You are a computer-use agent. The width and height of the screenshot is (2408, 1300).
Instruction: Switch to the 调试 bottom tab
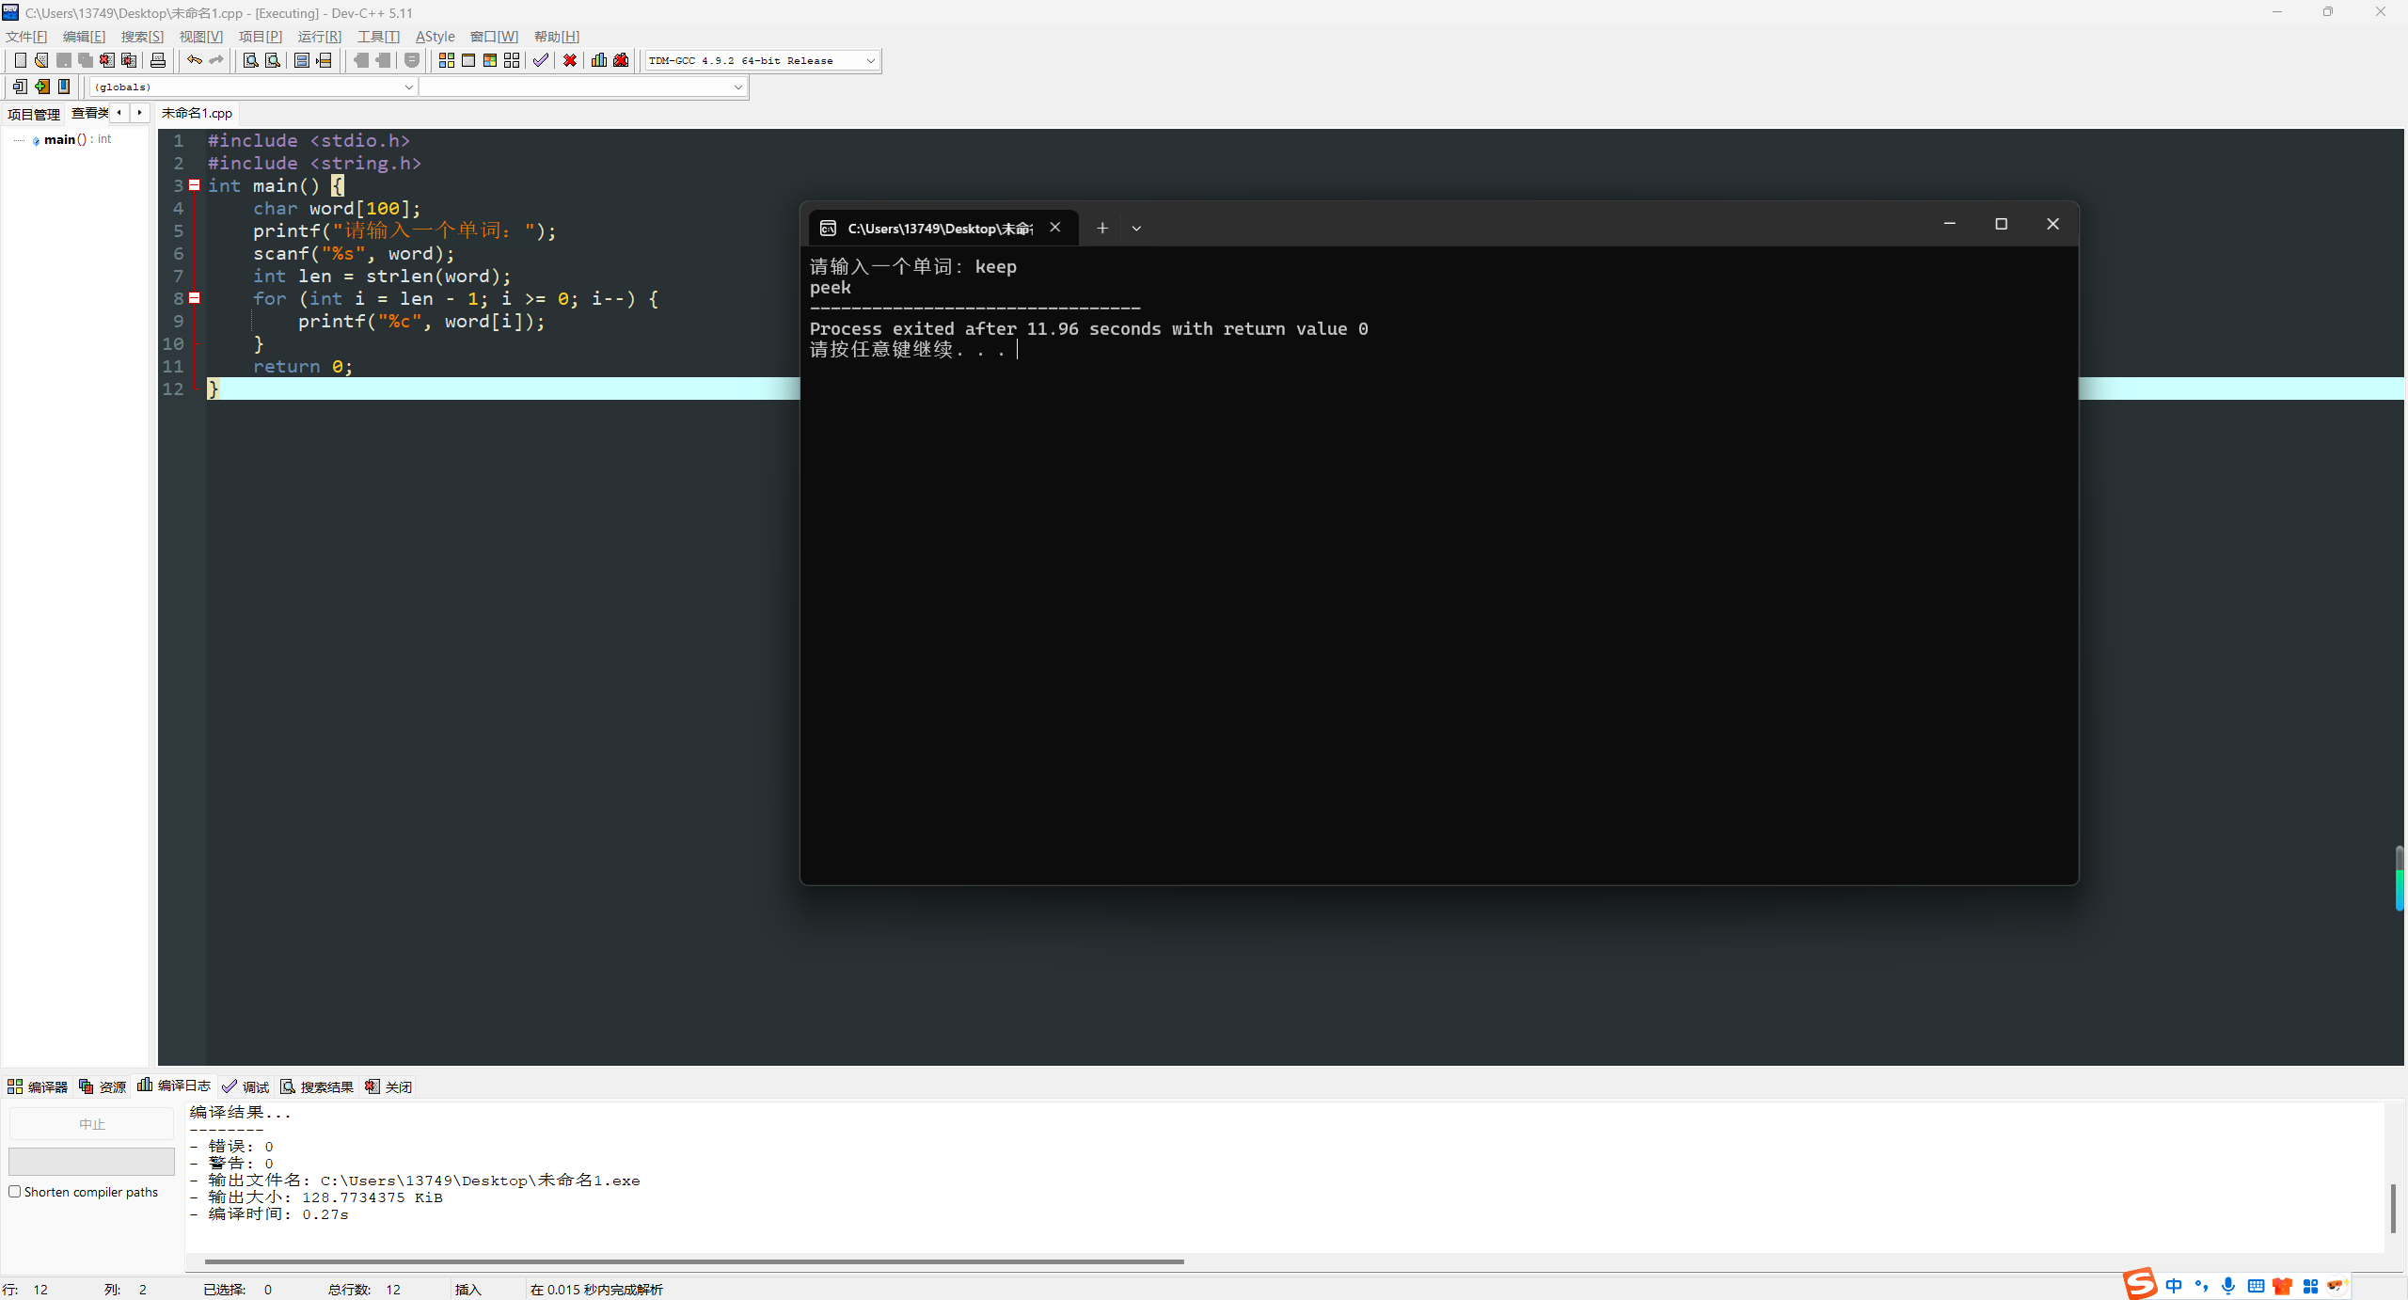[x=246, y=1086]
